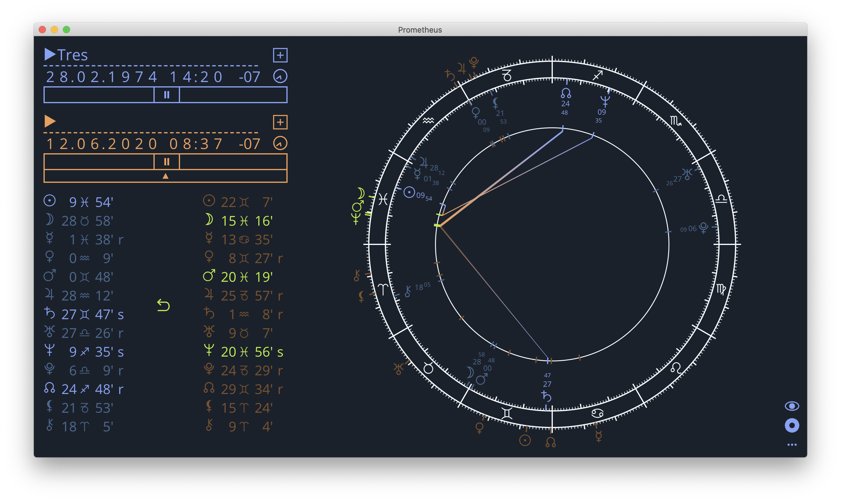Viewport: 841px width, 502px height.
Task: Select natal Mars 0 Gemini 48' row
Action: (x=79, y=277)
